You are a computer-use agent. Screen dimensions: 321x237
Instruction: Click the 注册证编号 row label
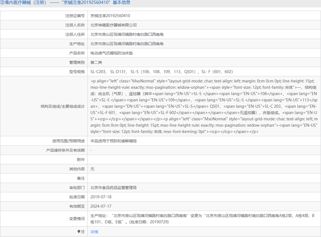click(75, 16)
